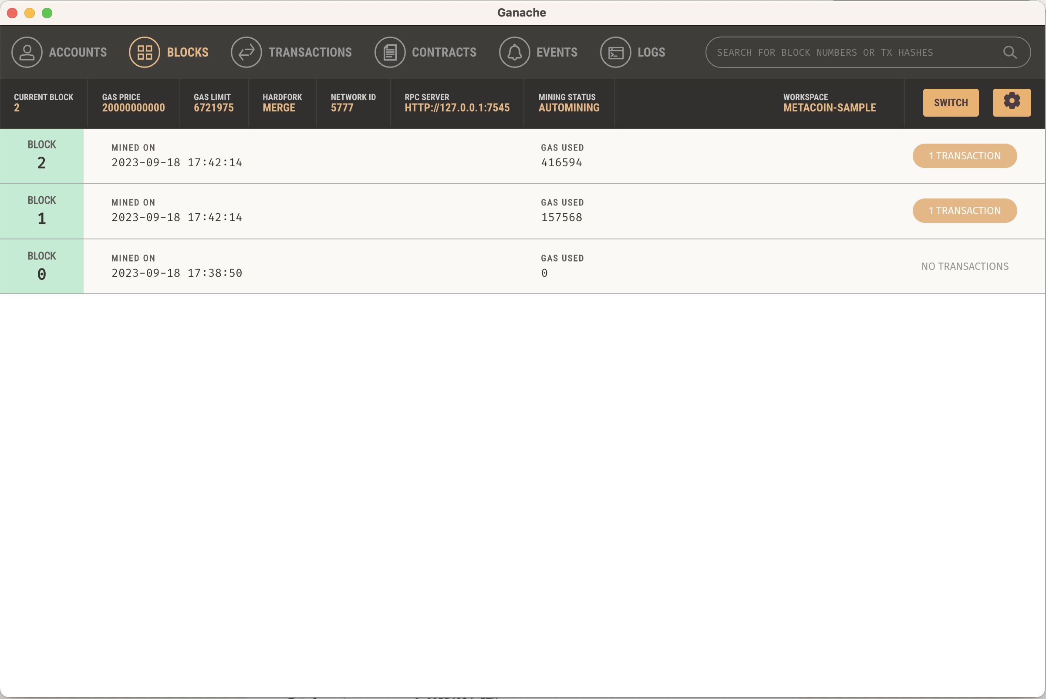Screen dimensions: 1046x699
Task: Open the Block 0 green cell
Action: [x=41, y=266]
